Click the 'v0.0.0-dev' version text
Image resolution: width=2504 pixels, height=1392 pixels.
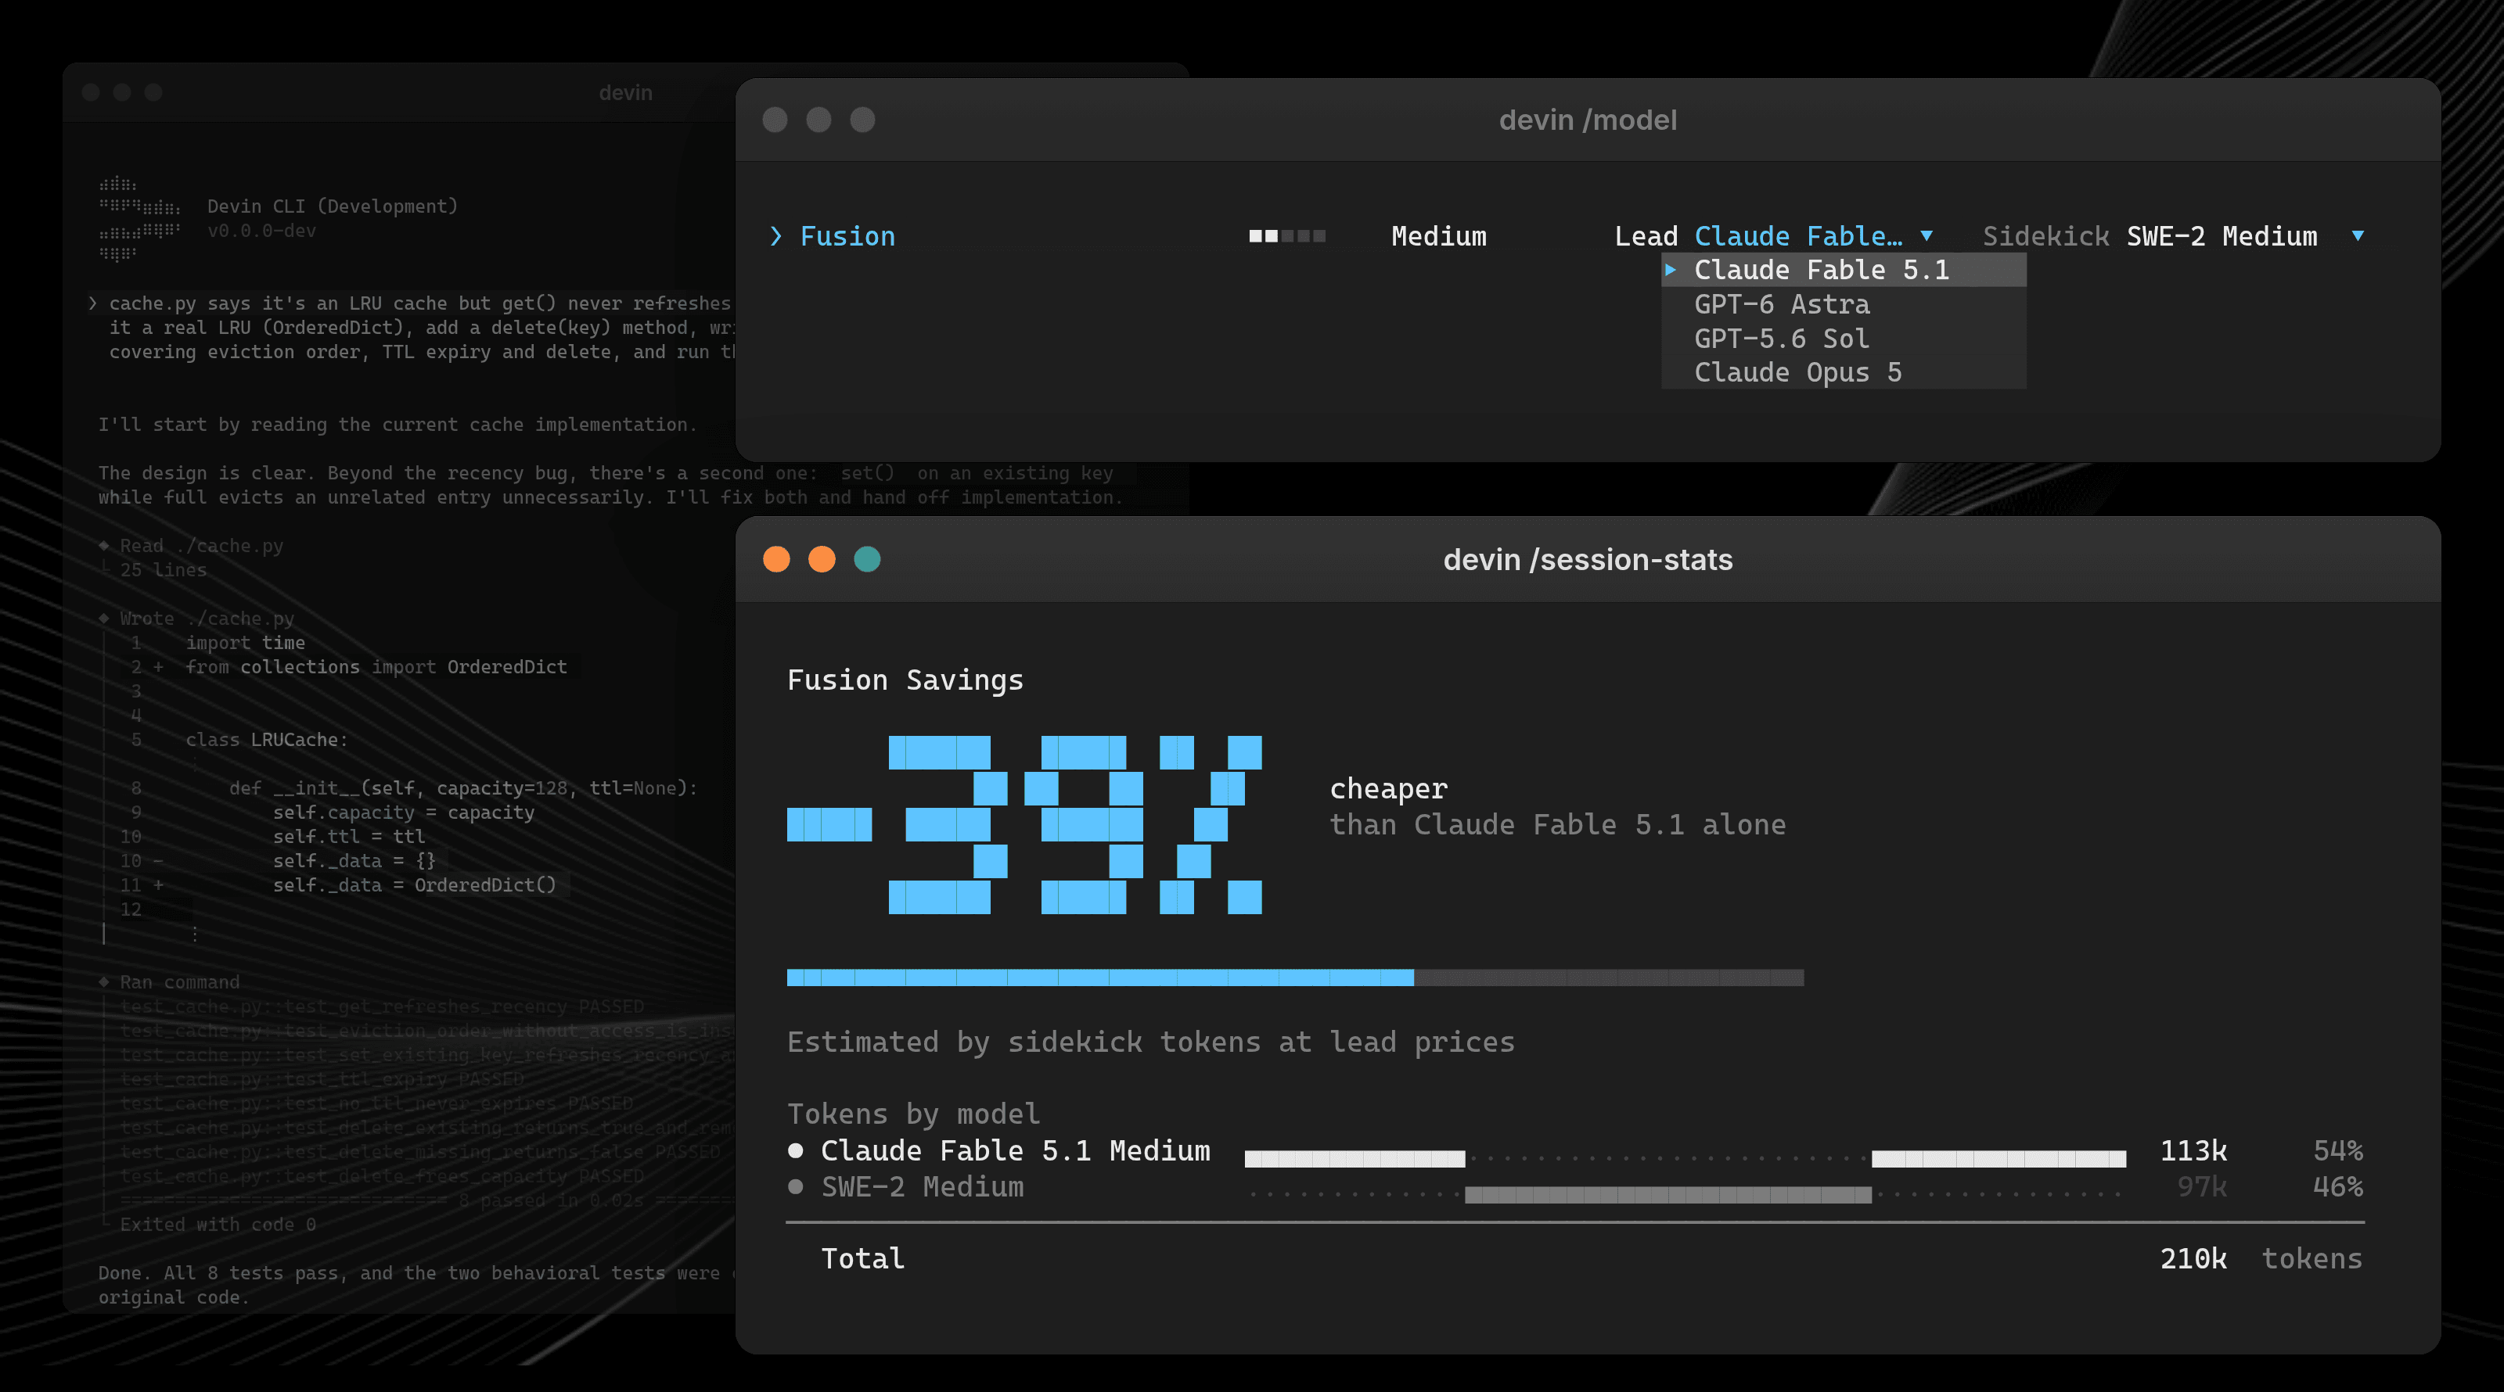click(261, 230)
